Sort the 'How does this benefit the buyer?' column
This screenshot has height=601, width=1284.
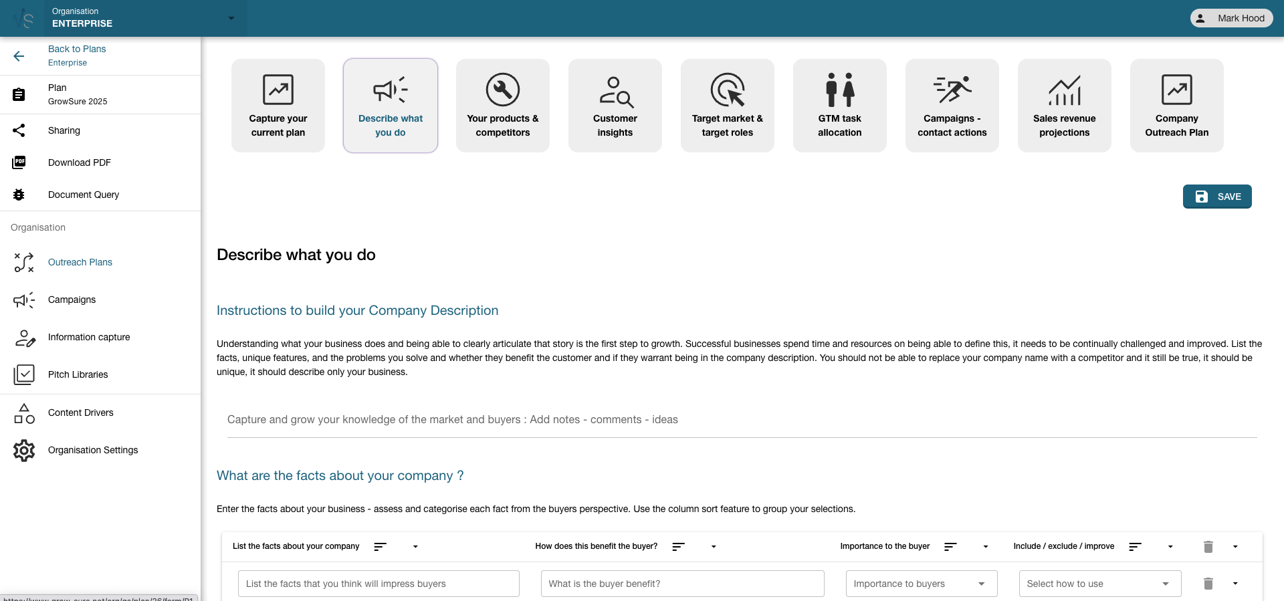click(678, 547)
